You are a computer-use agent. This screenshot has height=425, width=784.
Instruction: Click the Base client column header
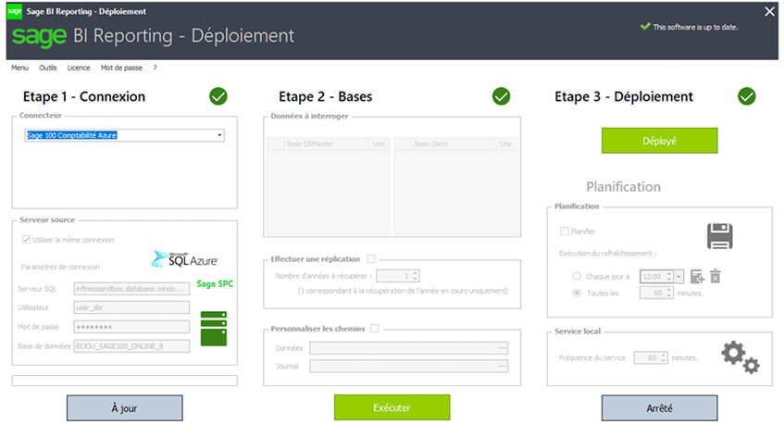(x=430, y=144)
